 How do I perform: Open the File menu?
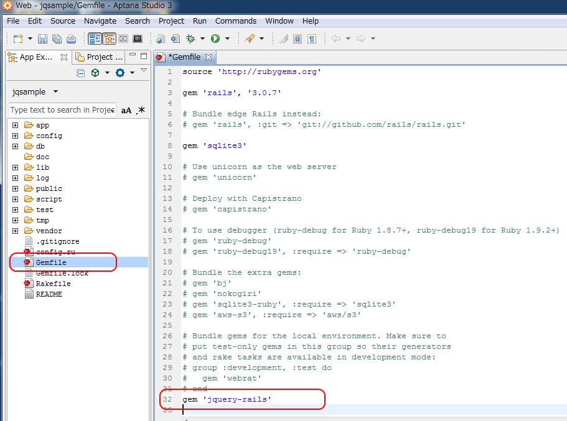coord(13,21)
